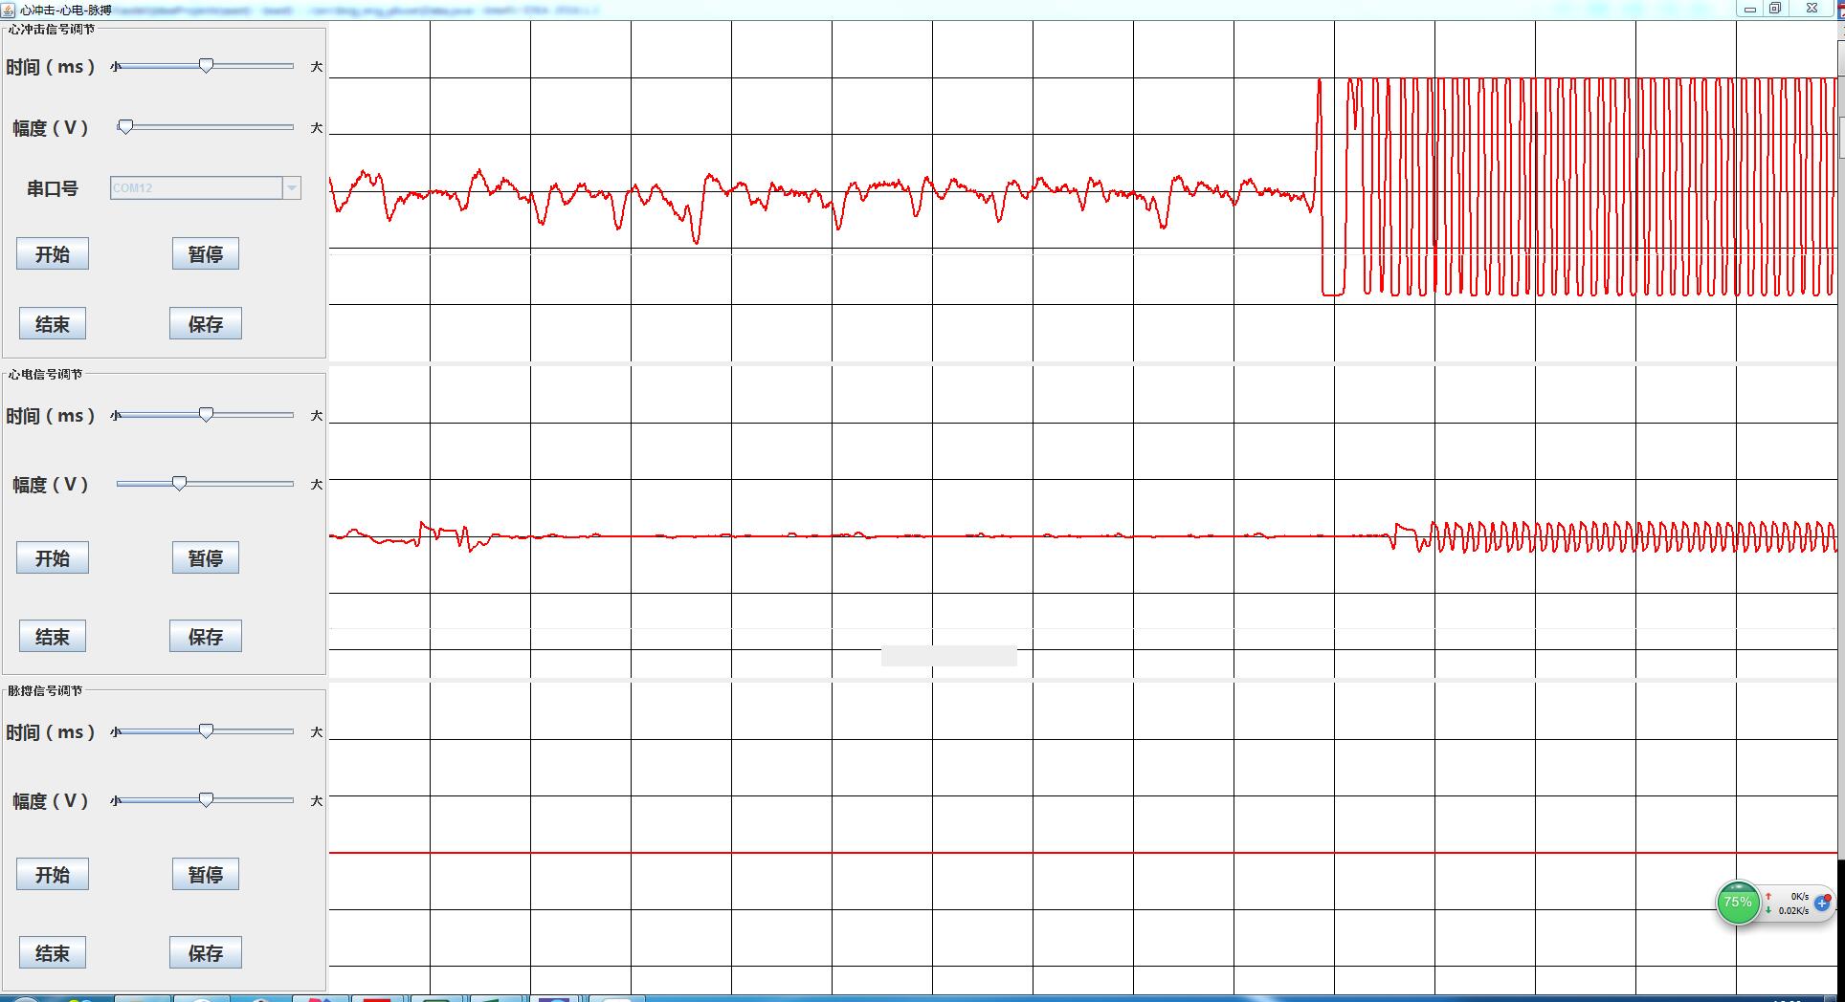Click 幅度(V) label in the 心电 panel

tap(51, 485)
